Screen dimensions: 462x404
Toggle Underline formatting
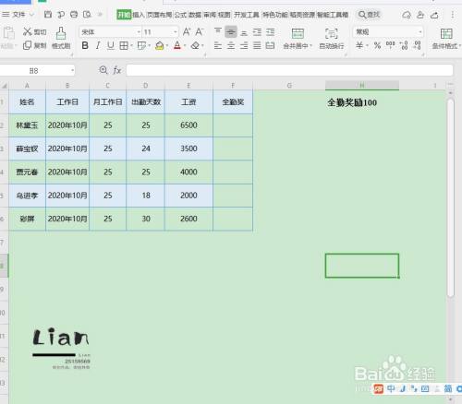click(111, 45)
